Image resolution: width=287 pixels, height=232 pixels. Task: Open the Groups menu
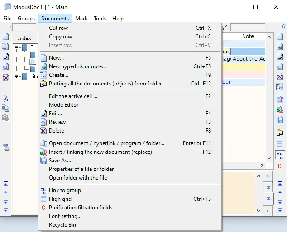(x=26, y=19)
